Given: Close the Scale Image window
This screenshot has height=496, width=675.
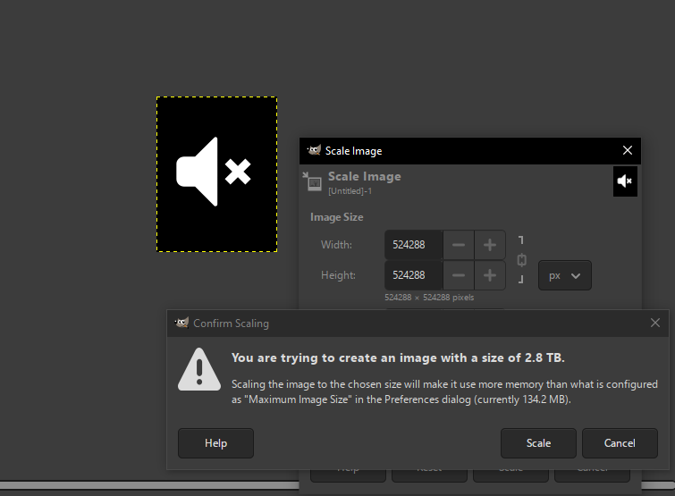Looking at the screenshot, I should click(628, 150).
